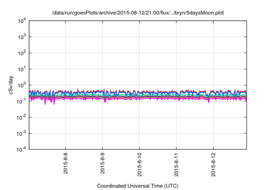Click the 10^3 y-axis tick label
272x190 pixels.
pyautogui.click(x=22, y=37)
